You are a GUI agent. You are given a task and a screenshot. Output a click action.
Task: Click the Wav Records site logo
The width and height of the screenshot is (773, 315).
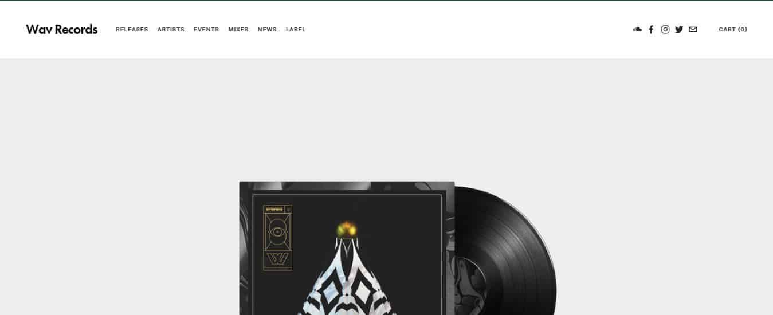tap(62, 29)
